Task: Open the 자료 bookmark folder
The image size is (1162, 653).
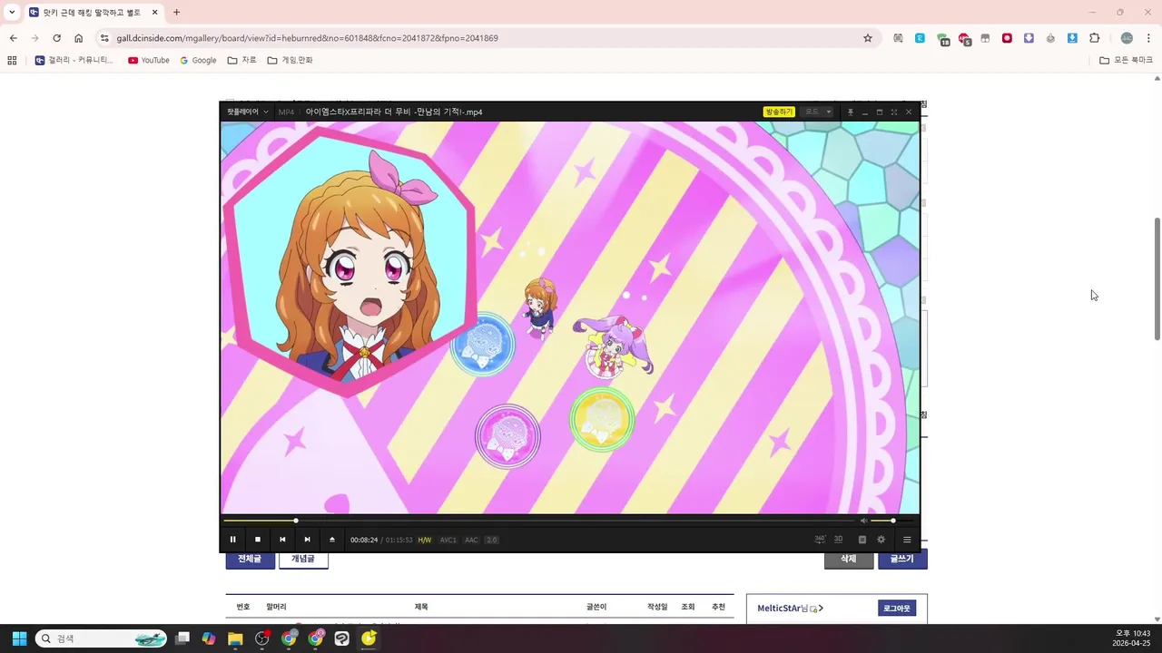Action: tap(241, 60)
